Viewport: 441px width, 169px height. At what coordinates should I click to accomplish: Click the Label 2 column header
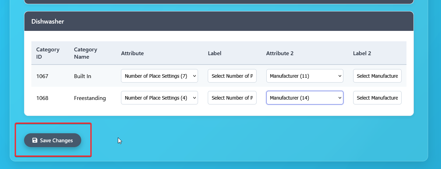click(x=362, y=53)
